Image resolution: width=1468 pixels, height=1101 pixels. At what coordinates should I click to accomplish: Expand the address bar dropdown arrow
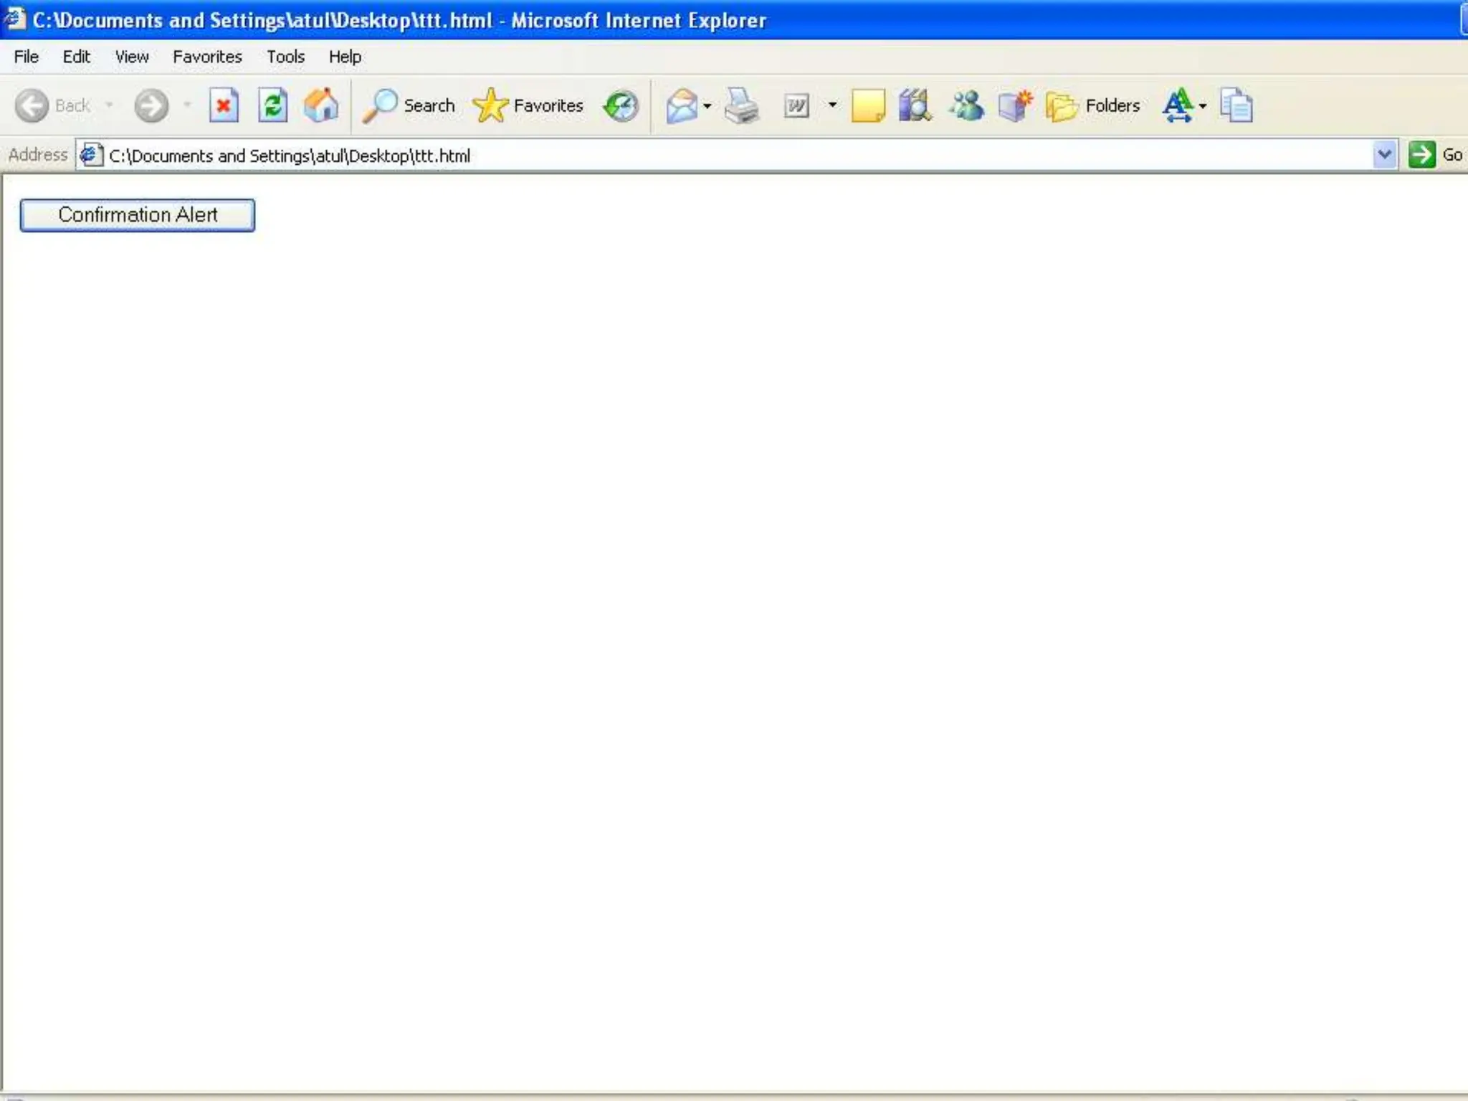pyautogui.click(x=1384, y=155)
